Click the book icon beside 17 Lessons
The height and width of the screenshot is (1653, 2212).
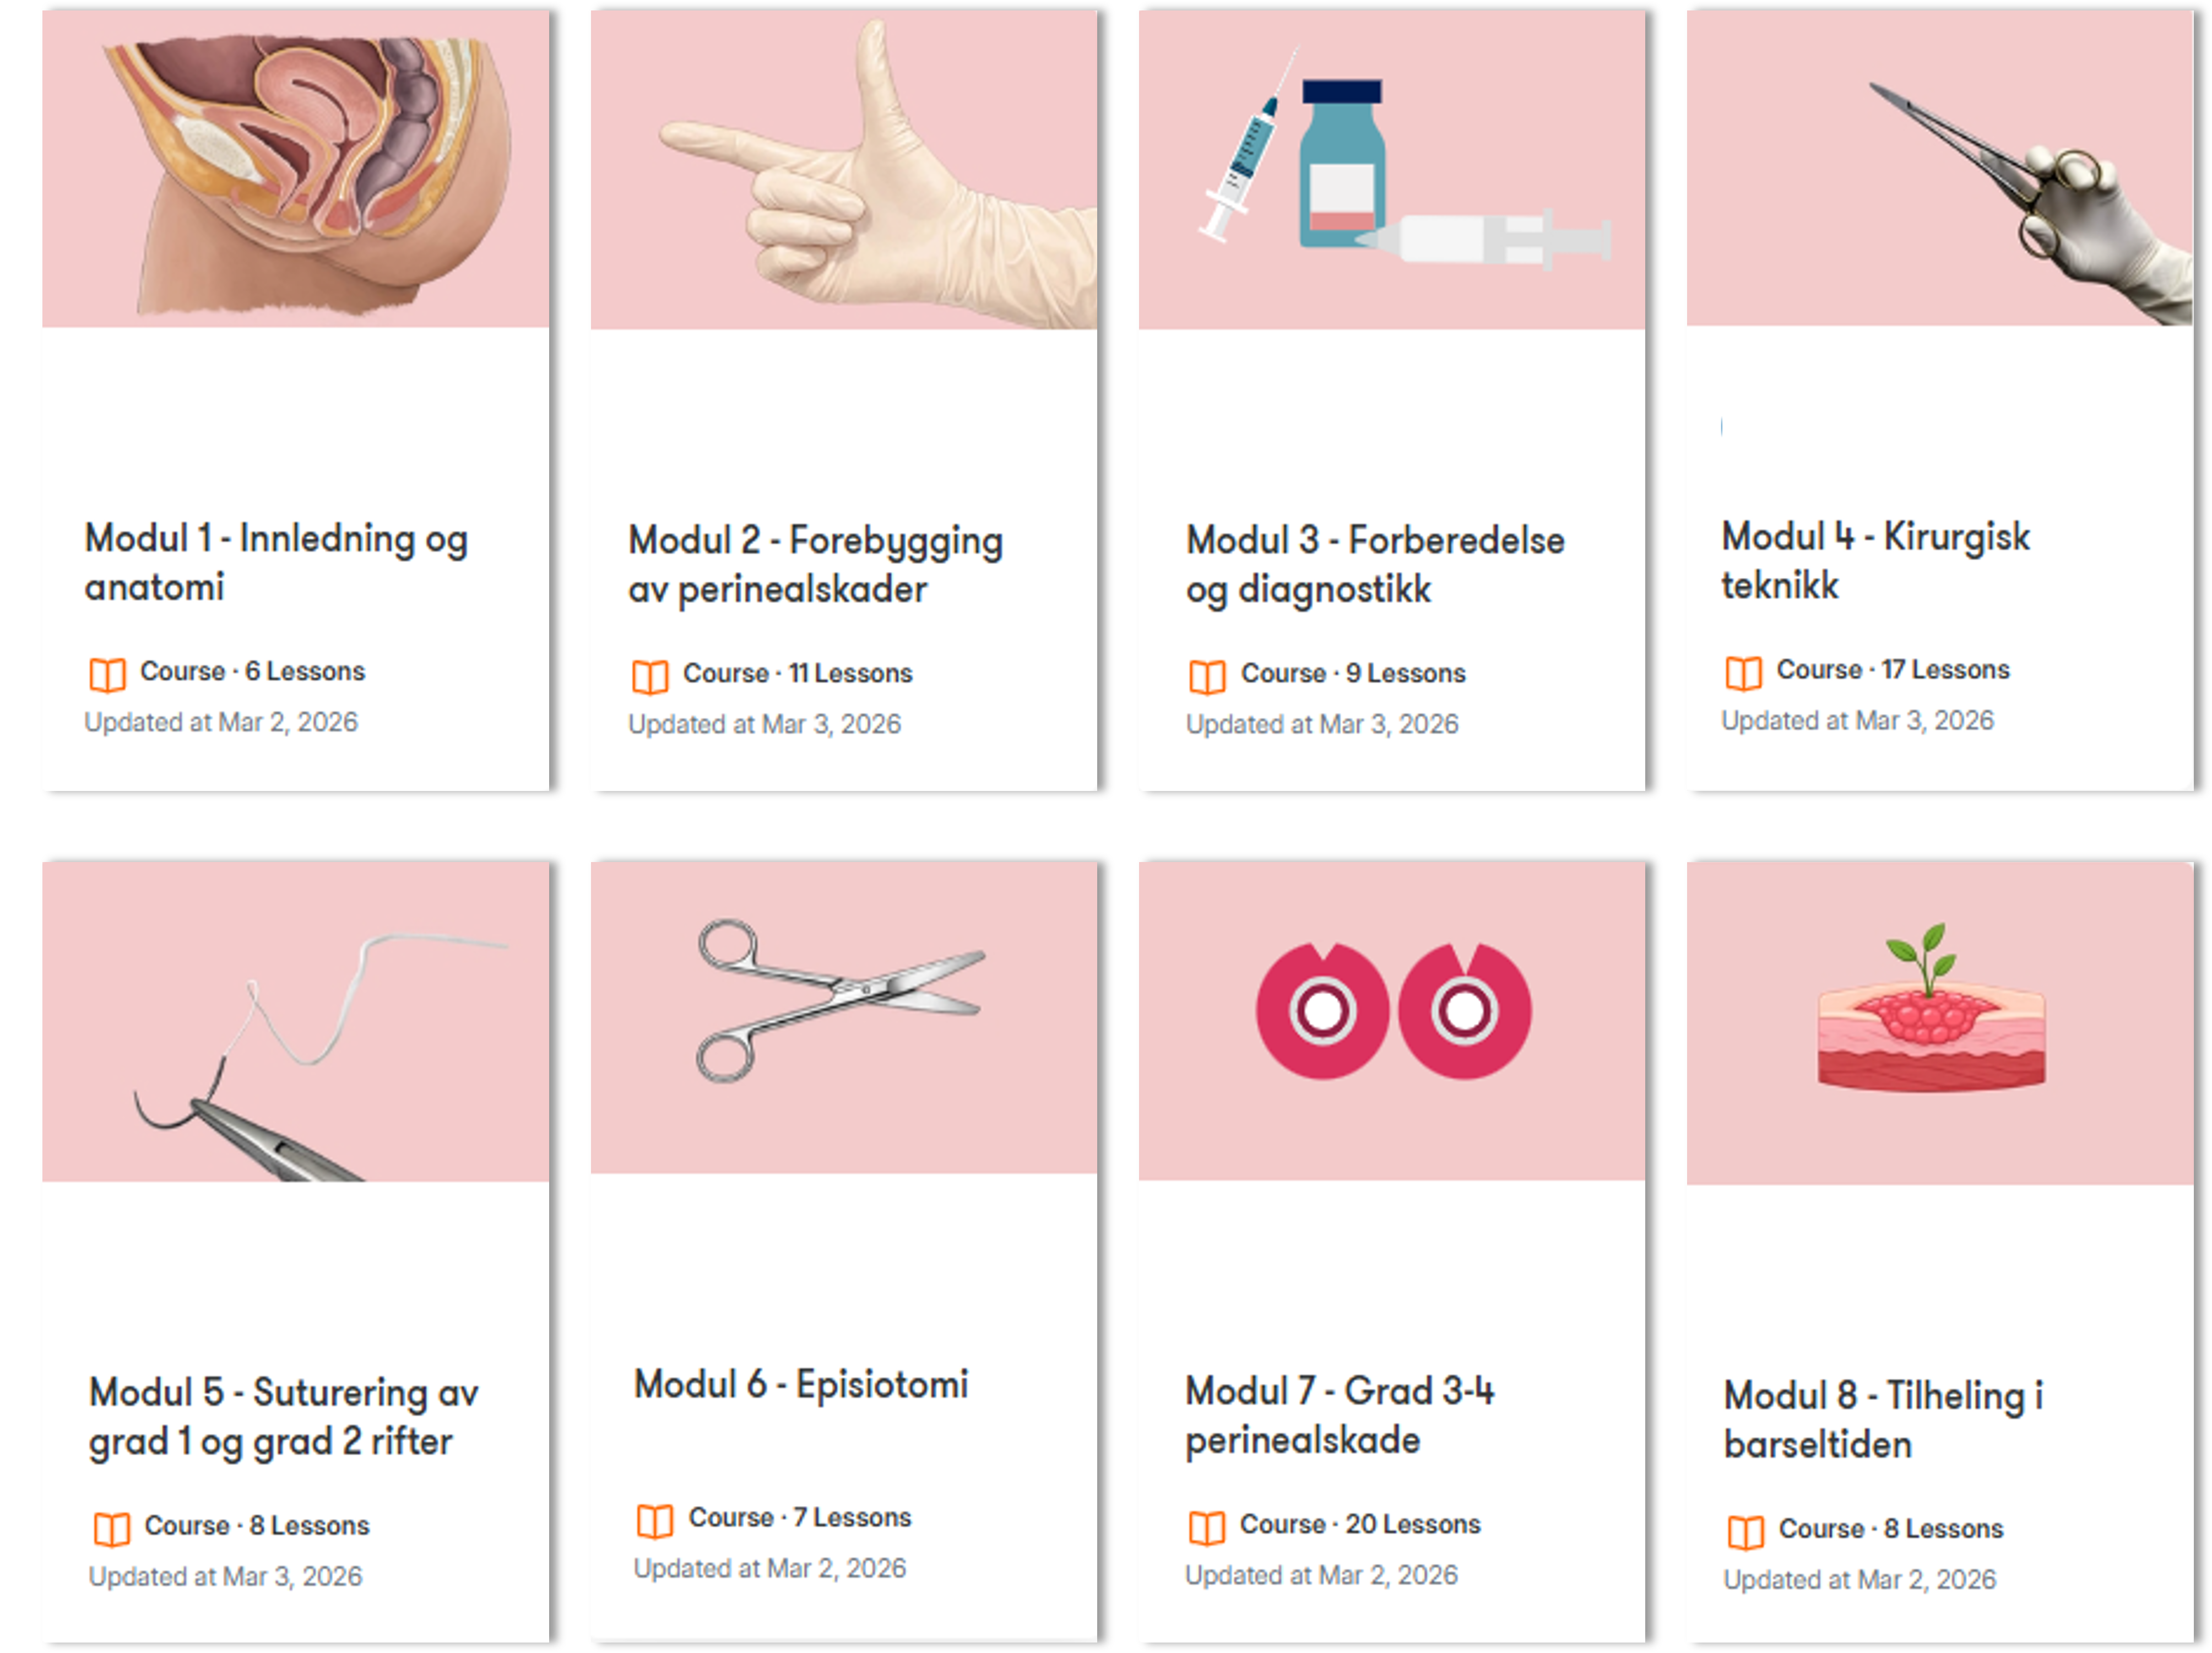tap(1743, 673)
